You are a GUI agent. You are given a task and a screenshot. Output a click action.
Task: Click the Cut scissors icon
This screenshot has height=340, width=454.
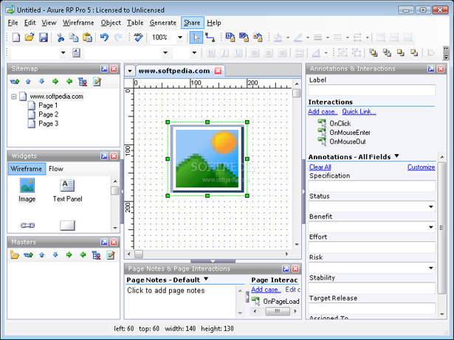61,38
